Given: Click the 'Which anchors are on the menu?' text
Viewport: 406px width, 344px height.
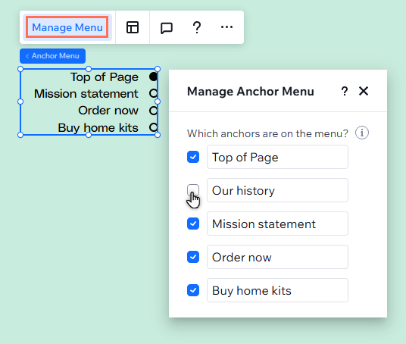Looking at the screenshot, I should pyautogui.click(x=267, y=133).
